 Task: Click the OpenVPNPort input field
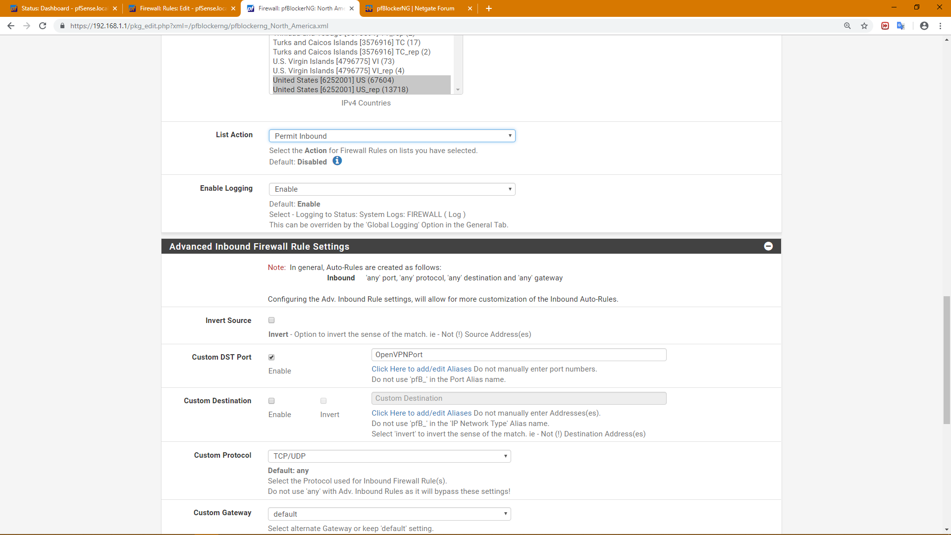point(519,355)
